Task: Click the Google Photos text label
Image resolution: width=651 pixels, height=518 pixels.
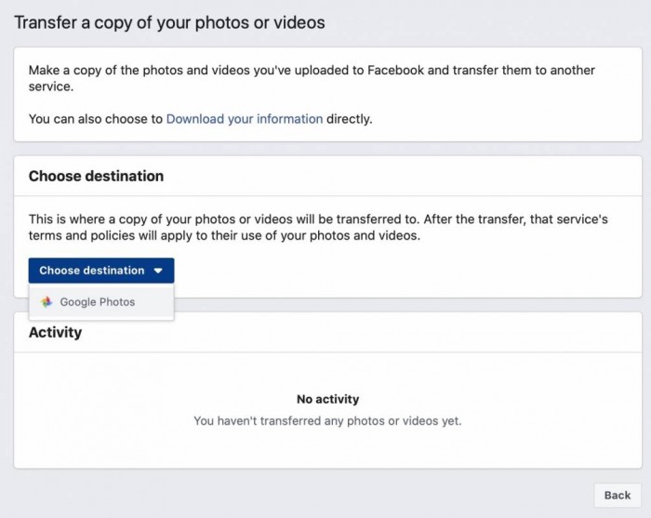Action: (x=98, y=302)
